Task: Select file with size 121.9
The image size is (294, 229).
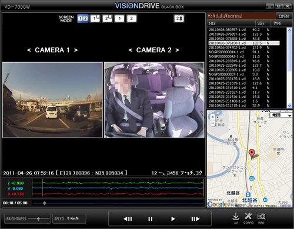Action: (244, 47)
